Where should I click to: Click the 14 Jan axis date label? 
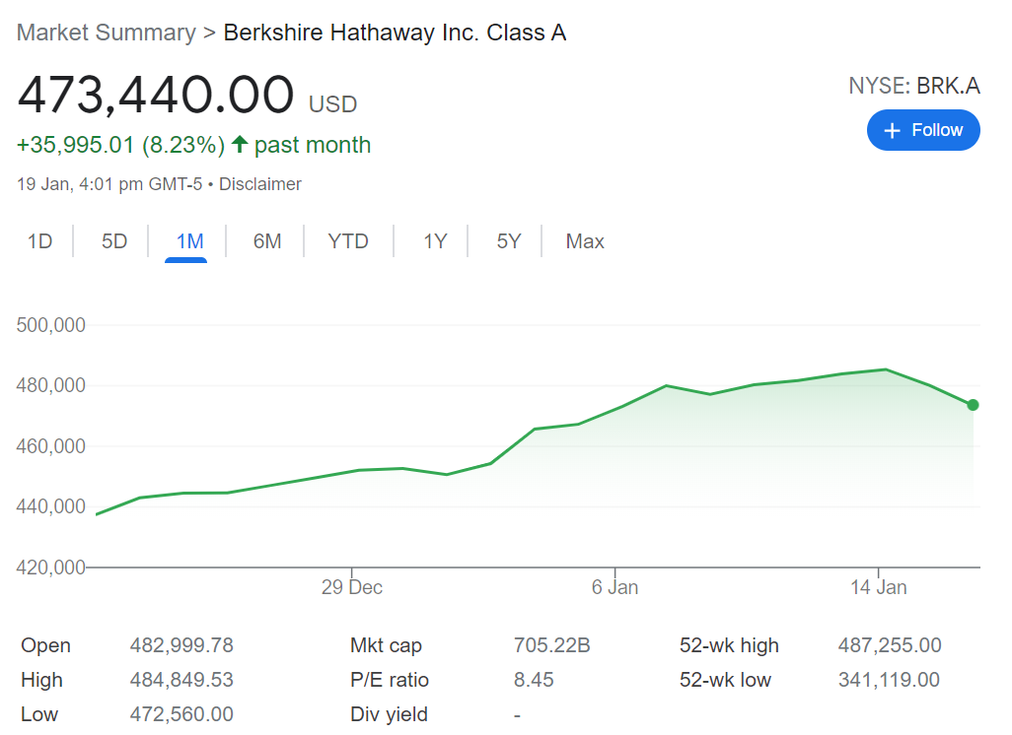pos(878,587)
